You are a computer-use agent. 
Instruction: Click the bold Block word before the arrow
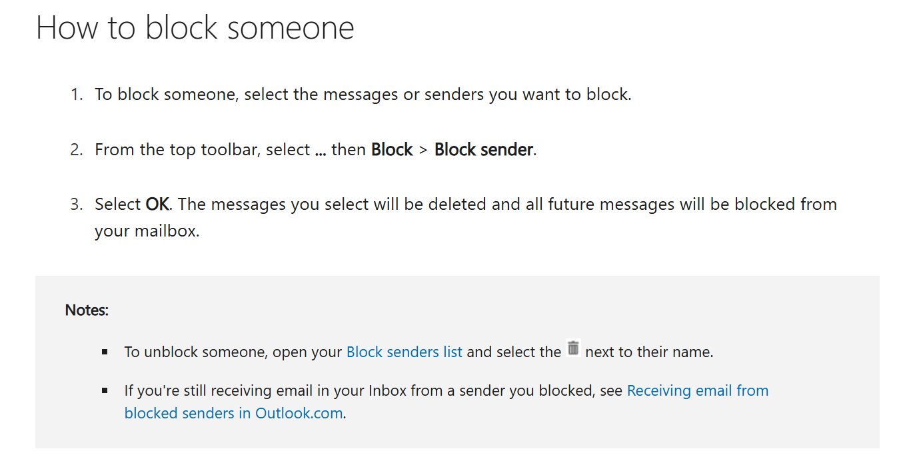click(x=392, y=149)
